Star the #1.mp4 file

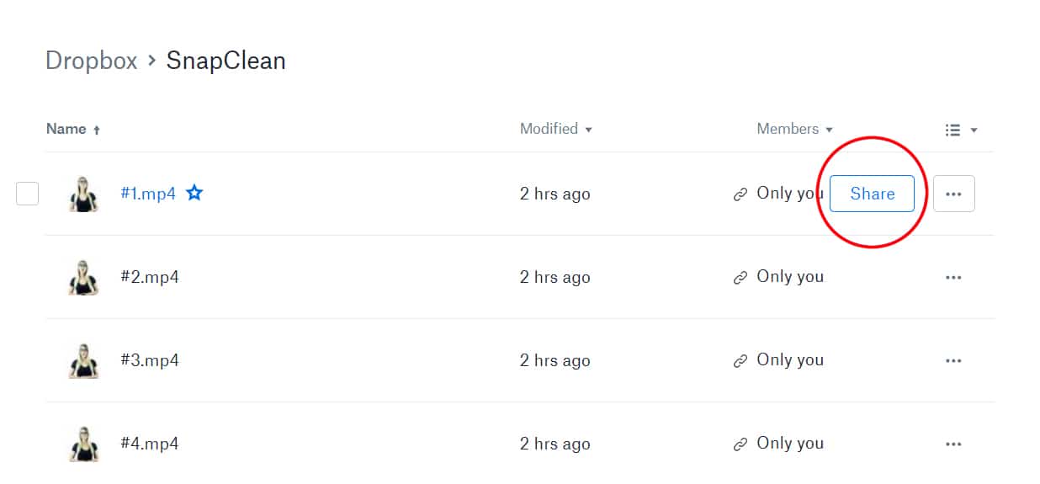click(194, 194)
